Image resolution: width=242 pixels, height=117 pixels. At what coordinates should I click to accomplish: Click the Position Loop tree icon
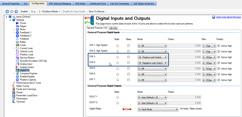pos(17,54)
